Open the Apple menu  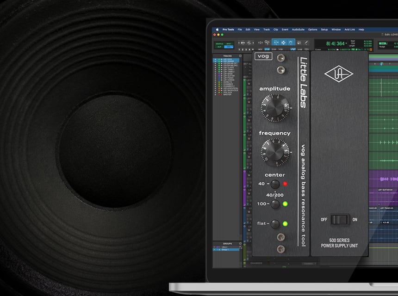[x=217, y=30]
